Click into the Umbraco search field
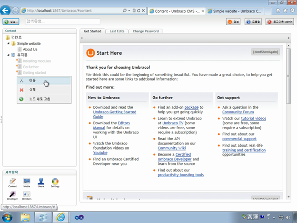This screenshot has height=223, width=297. pyautogui.click(x=63, y=21)
